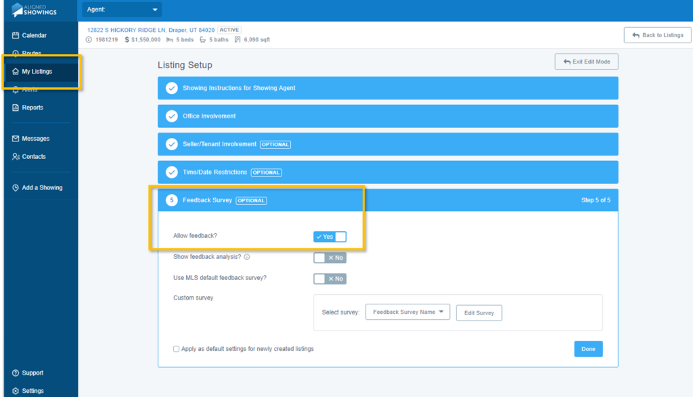Image resolution: width=693 pixels, height=397 pixels.
Task: Toggle the Allow feedback switch
Action: point(330,237)
